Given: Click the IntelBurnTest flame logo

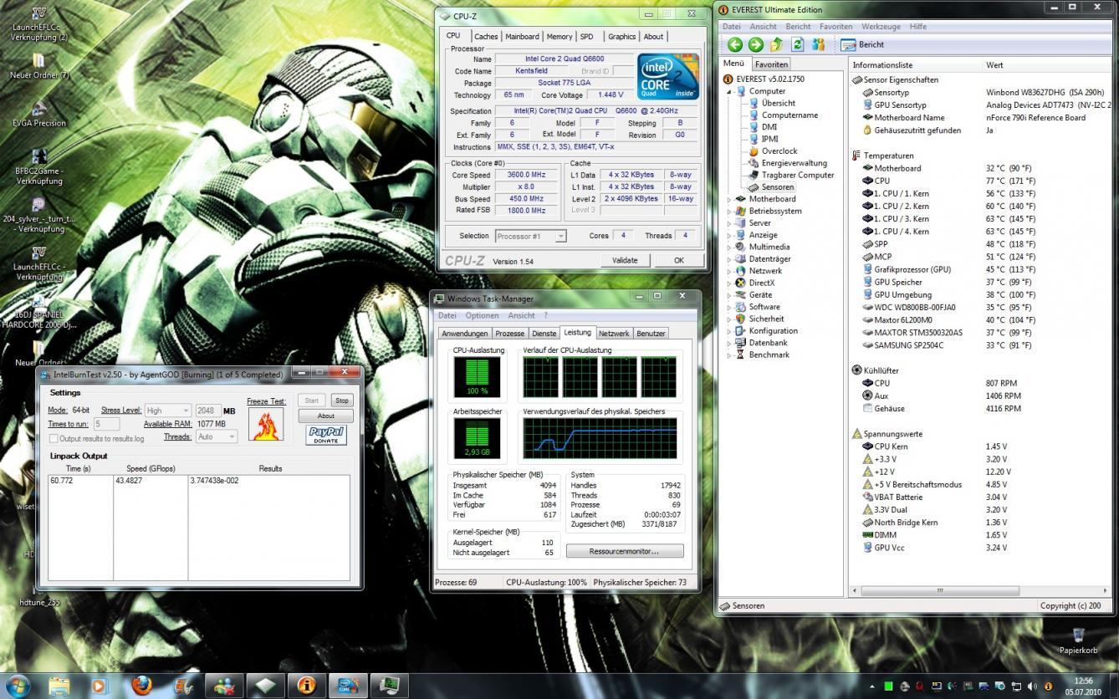Looking at the screenshot, I should [266, 424].
